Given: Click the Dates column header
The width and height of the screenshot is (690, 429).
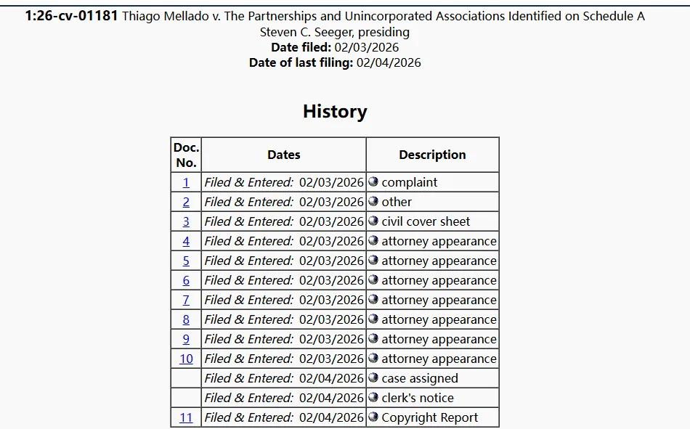Looking at the screenshot, I should pyautogui.click(x=283, y=155).
